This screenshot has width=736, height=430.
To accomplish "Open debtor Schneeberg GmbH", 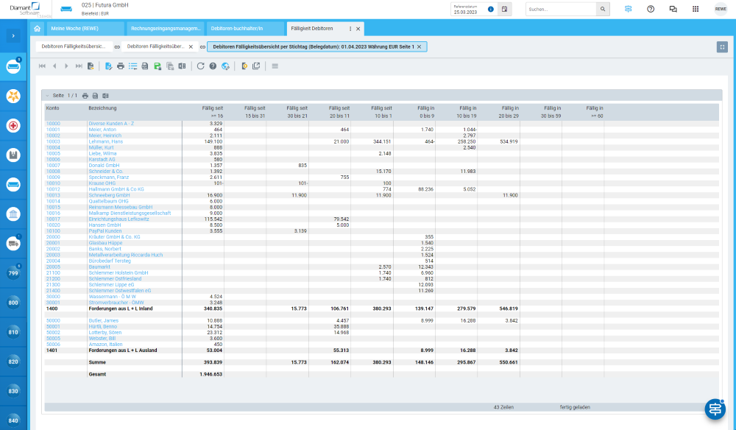I will (110, 195).
